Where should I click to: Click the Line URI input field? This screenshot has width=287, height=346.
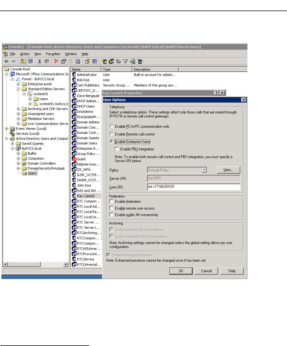[194, 187]
